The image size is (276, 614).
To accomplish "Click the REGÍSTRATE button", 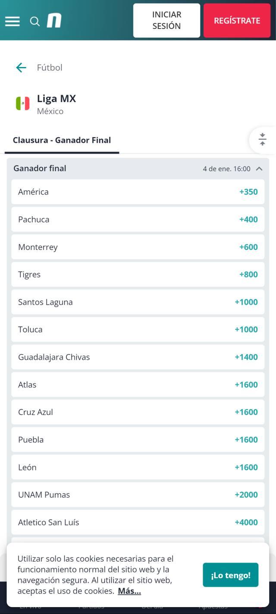I will tap(237, 20).
